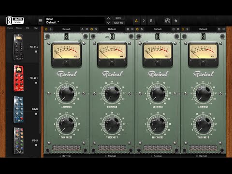The height and width of the screenshot is (174, 232).
Task: Copy A to B with the arrow icon
Action: tap(144, 21)
